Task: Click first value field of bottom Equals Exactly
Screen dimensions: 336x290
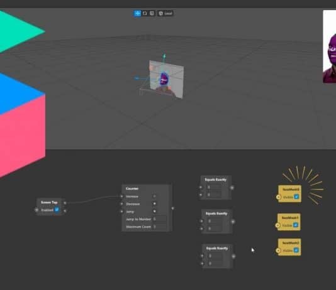Action: [x=215, y=255]
